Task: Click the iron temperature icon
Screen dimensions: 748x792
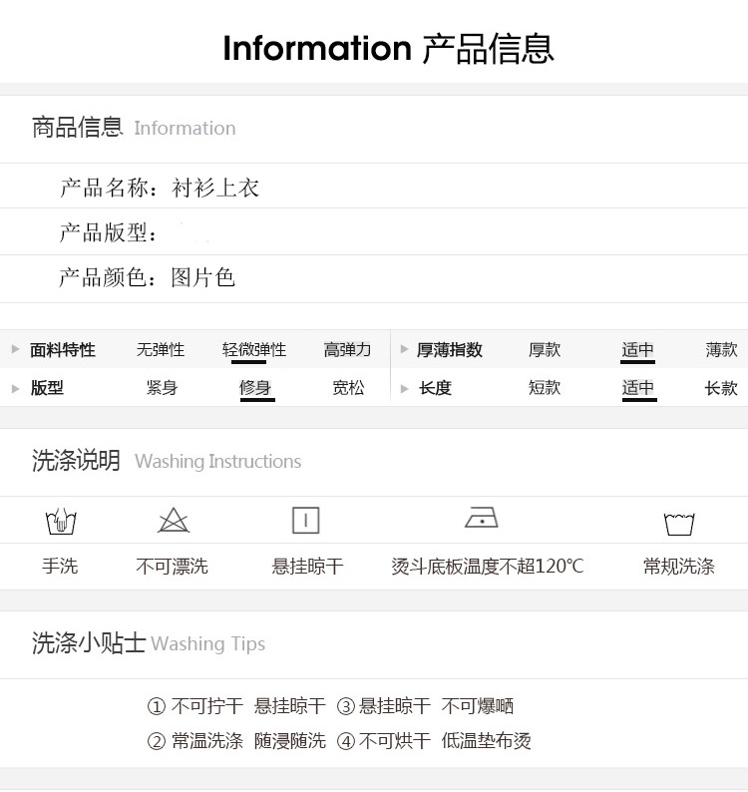Action: point(482,518)
